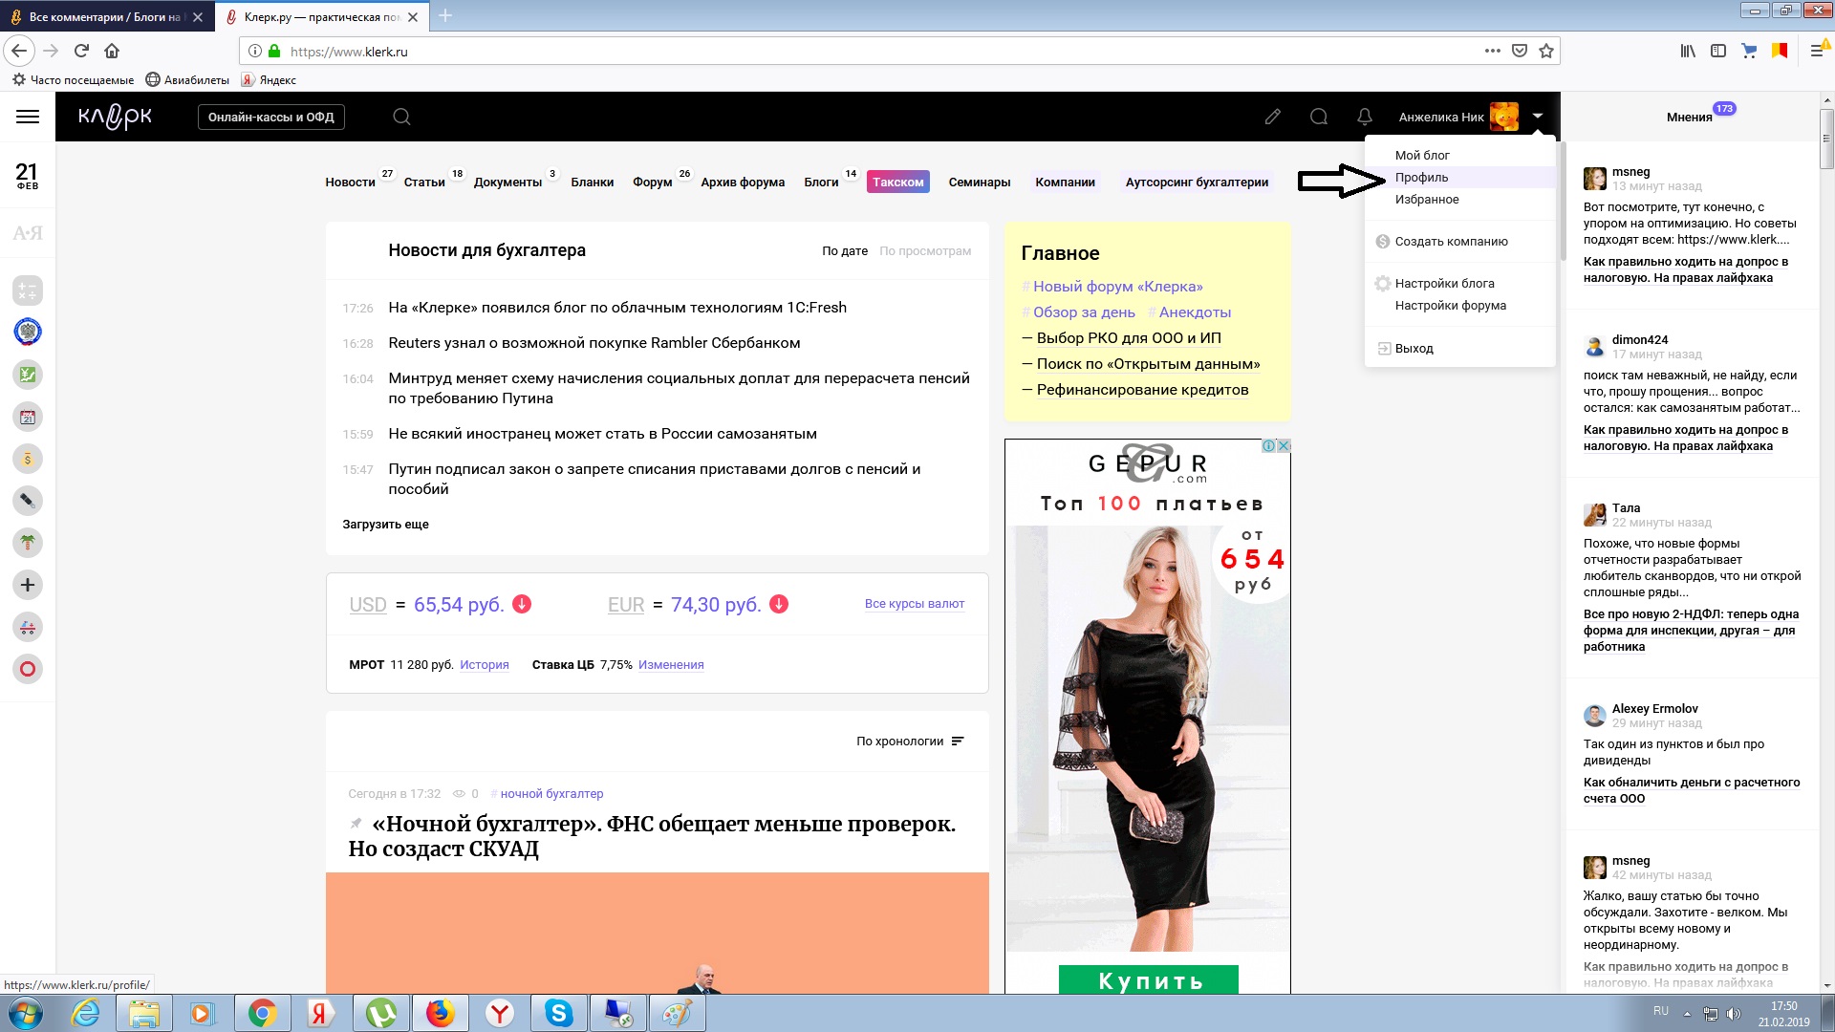Image resolution: width=1835 pixels, height=1032 pixels.
Task: Open the notifications bell icon
Action: click(x=1365, y=117)
